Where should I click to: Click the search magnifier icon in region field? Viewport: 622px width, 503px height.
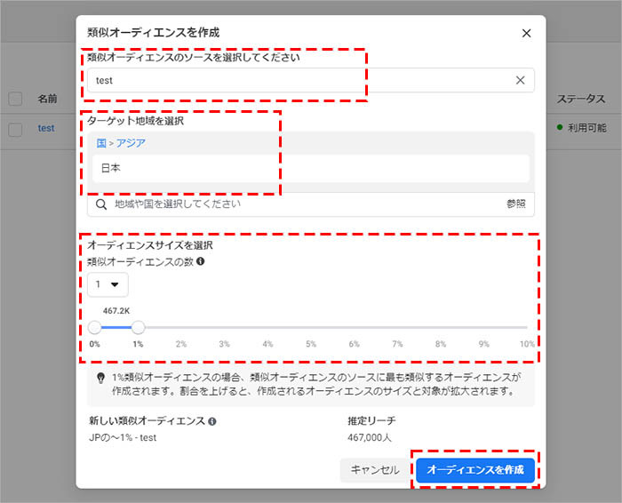tap(101, 204)
